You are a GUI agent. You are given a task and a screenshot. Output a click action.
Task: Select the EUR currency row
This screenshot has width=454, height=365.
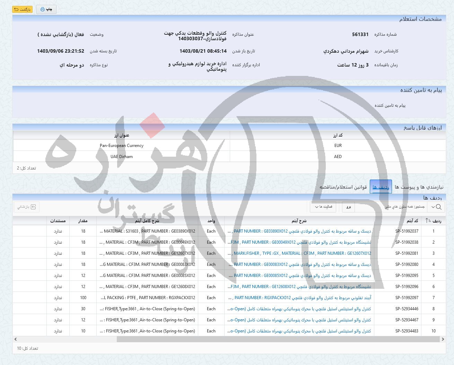(x=338, y=146)
